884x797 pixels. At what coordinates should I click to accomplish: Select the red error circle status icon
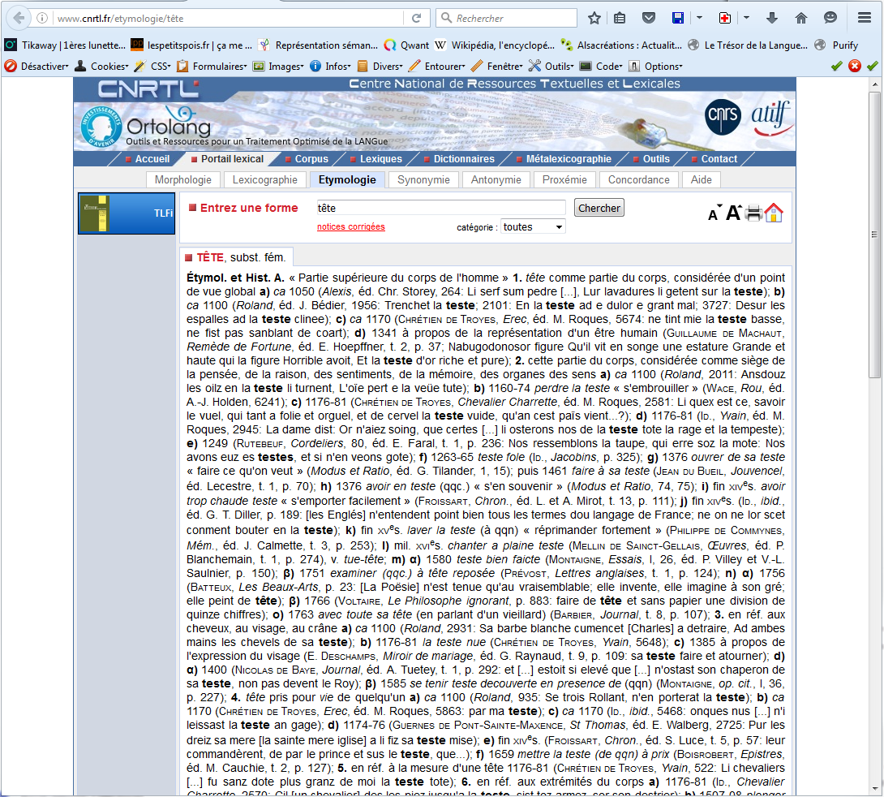855,66
